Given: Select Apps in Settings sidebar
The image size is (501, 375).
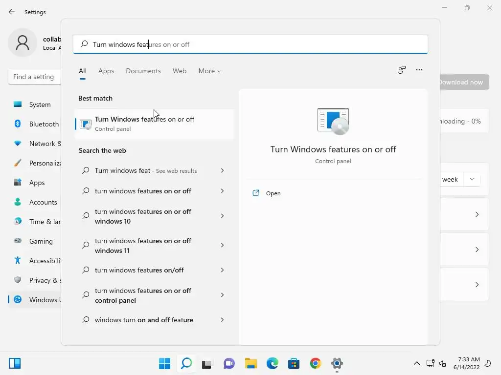Looking at the screenshot, I should 35,183.
